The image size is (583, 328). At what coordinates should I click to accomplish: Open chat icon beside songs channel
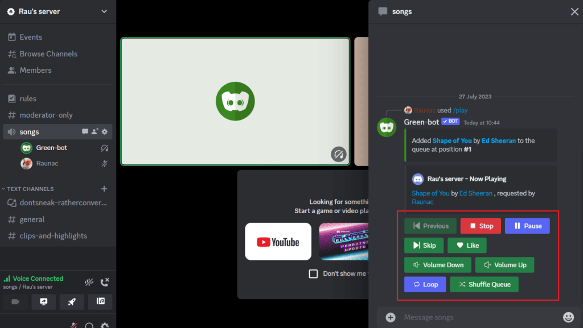pyautogui.click(x=85, y=132)
